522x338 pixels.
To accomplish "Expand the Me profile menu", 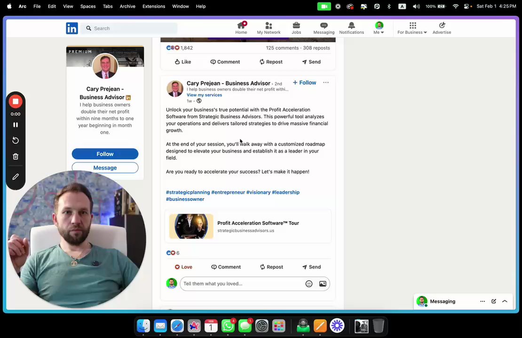I will click(x=379, y=28).
